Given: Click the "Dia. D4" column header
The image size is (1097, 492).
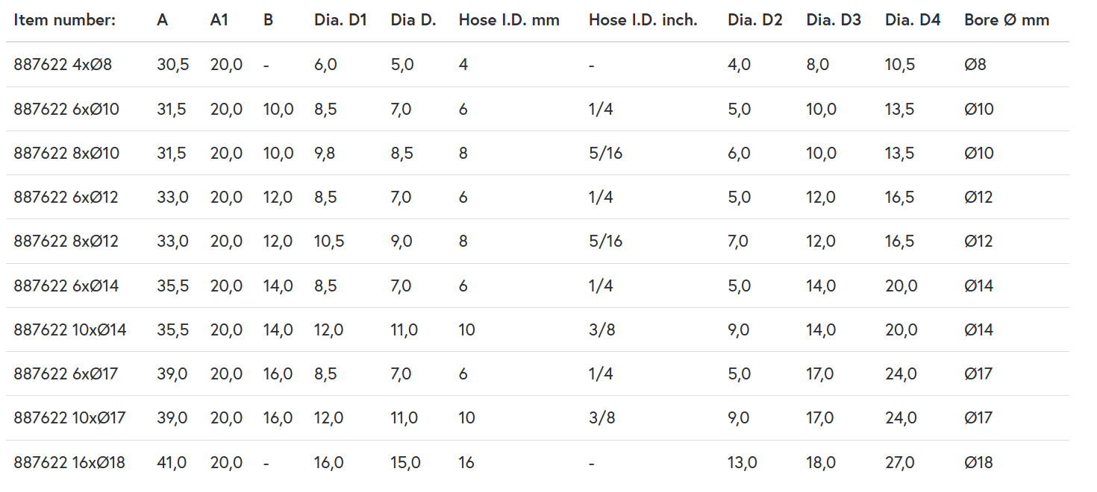Looking at the screenshot, I should (913, 20).
